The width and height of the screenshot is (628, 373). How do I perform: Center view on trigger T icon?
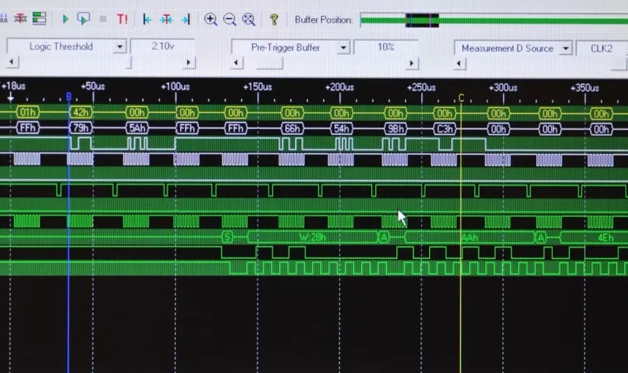point(166,20)
